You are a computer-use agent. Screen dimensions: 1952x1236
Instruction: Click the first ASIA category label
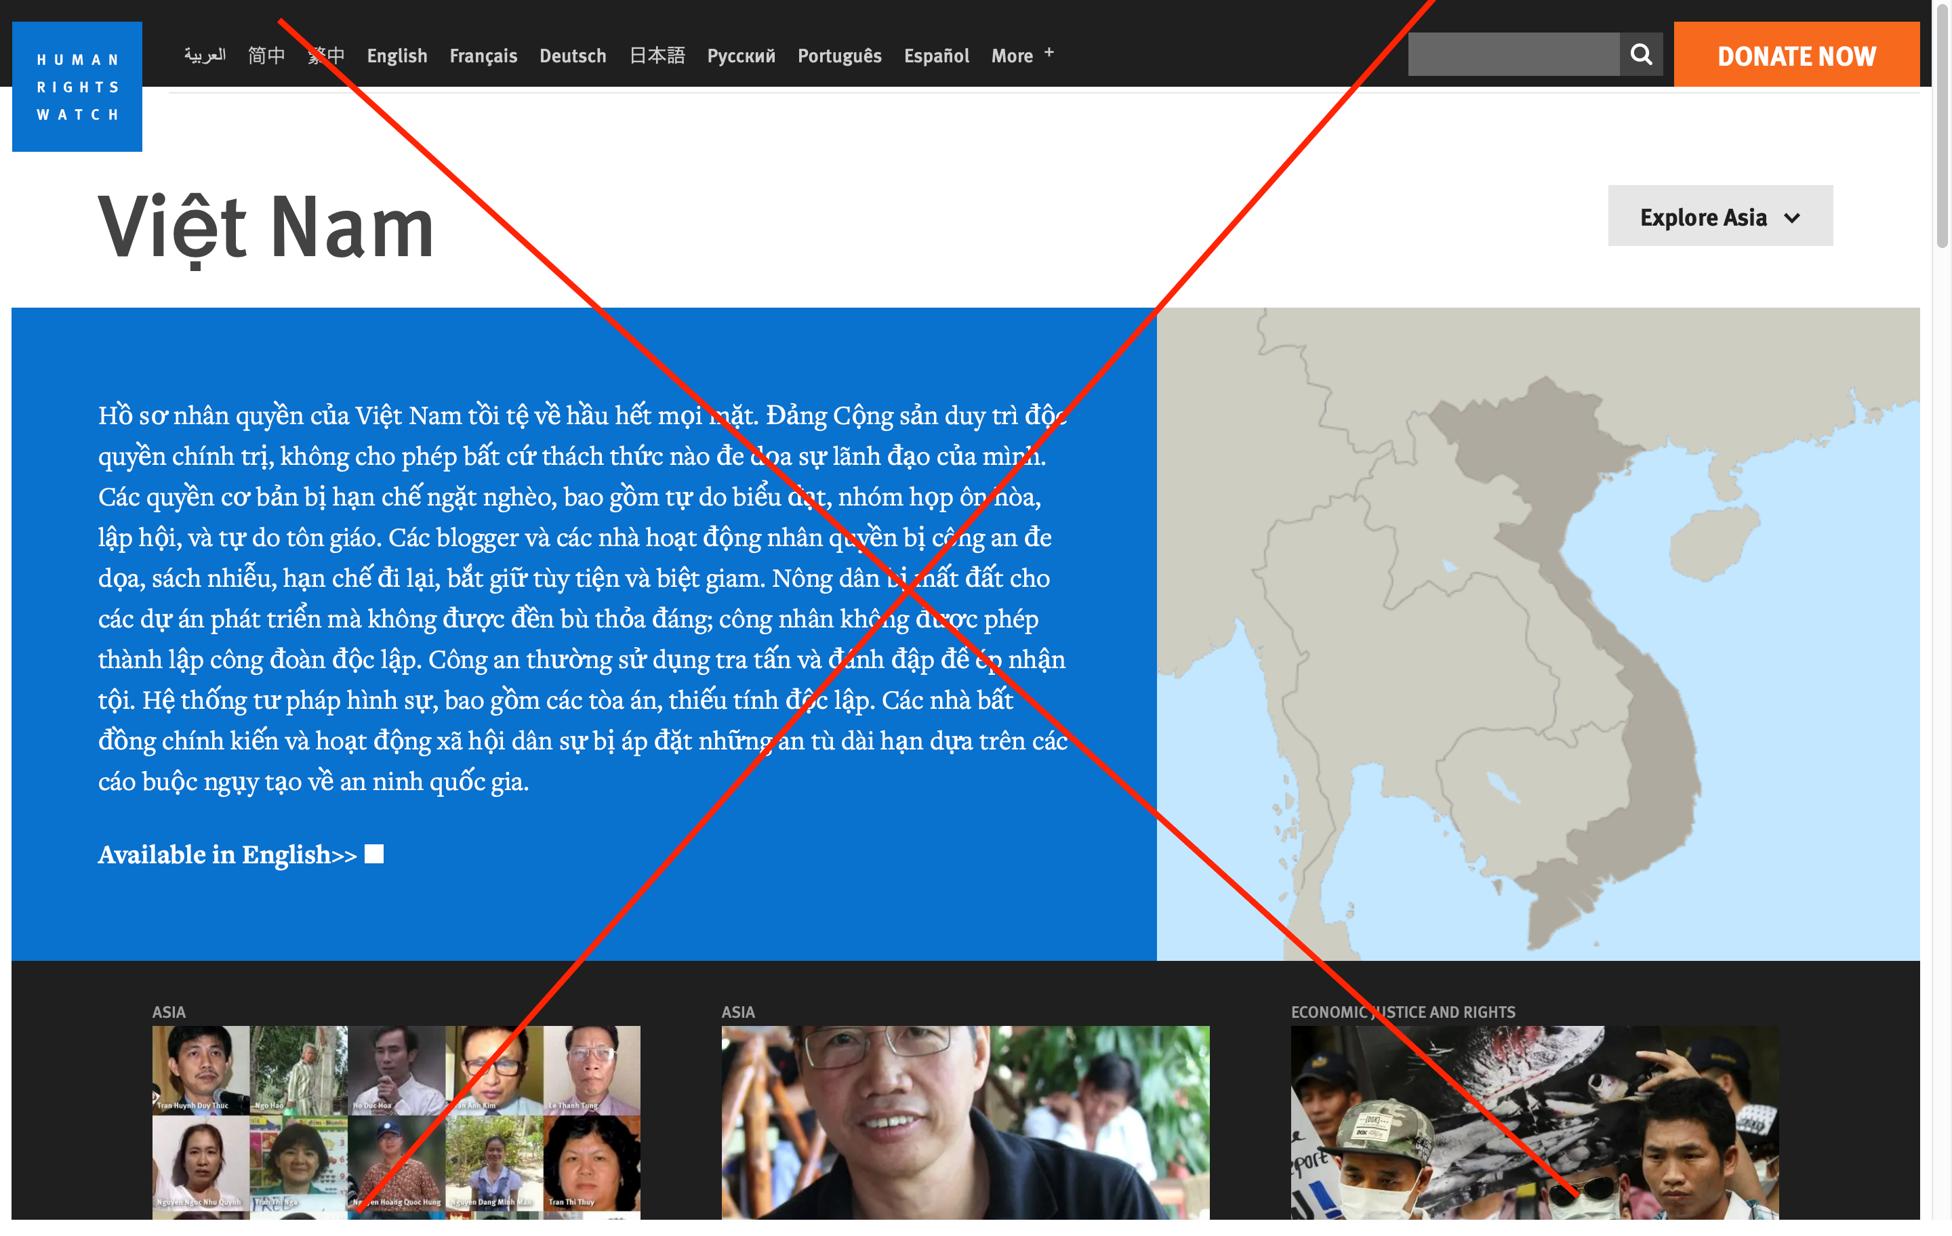click(x=169, y=1012)
